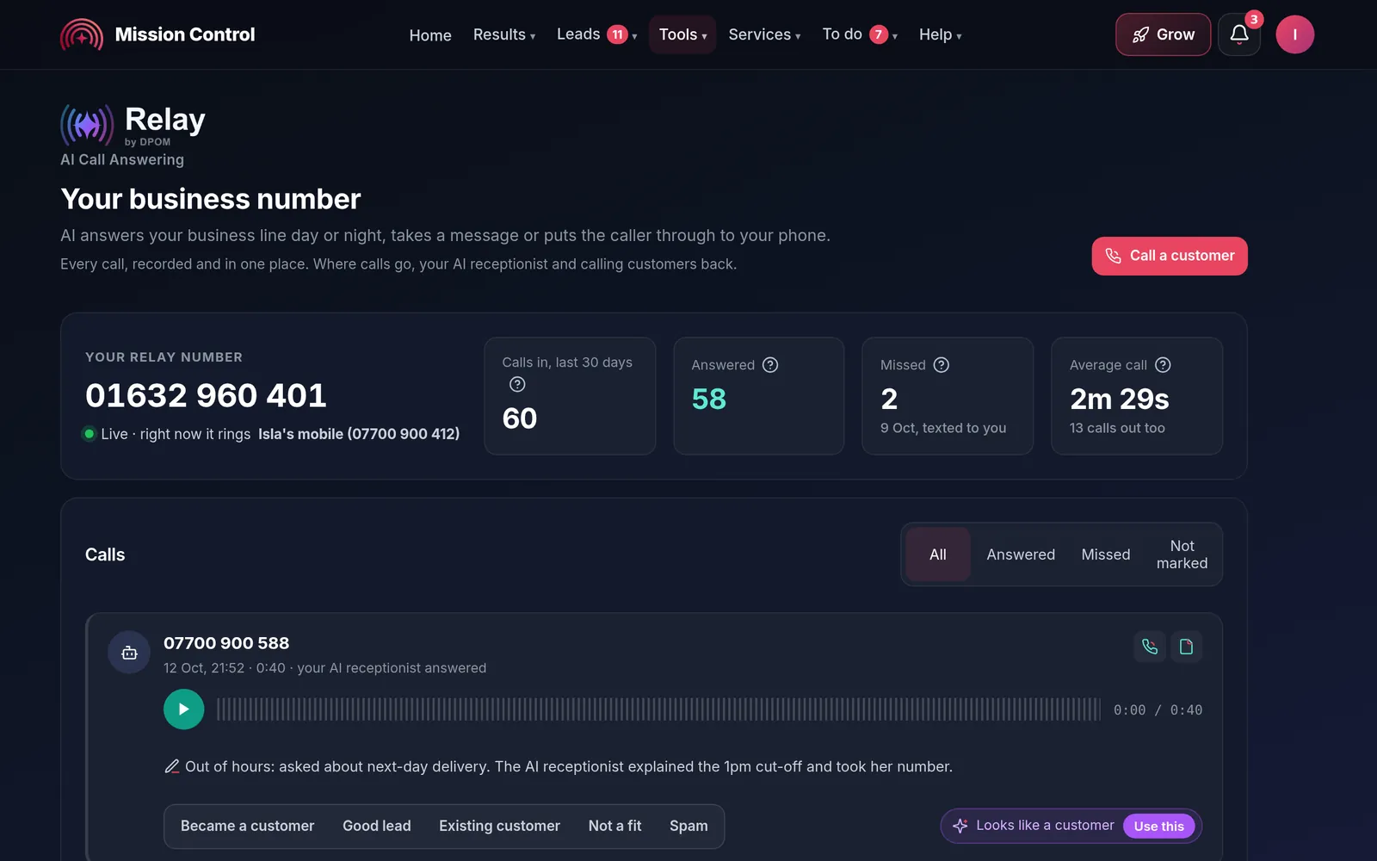The width and height of the screenshot is (1377, 861).
Task: Filter calls to Missed
Action: coord(1106,554)
